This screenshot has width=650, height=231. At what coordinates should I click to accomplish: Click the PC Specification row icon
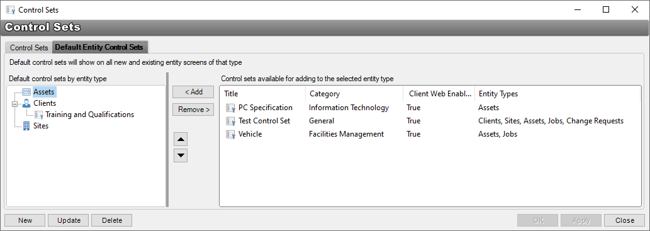pos(230,108)
